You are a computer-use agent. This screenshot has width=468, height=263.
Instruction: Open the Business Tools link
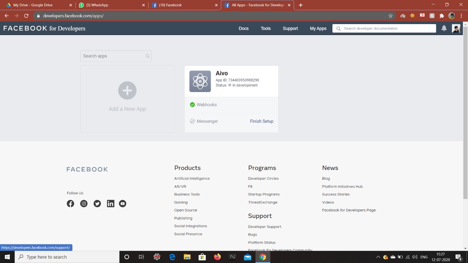187,194
